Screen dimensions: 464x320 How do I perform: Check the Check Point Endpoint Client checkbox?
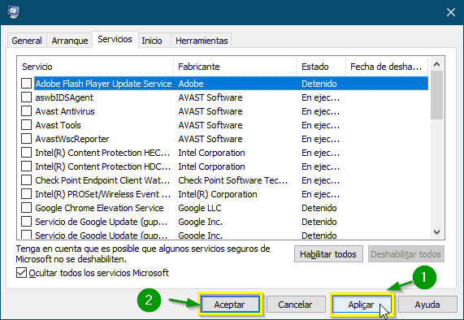(26, 179)
